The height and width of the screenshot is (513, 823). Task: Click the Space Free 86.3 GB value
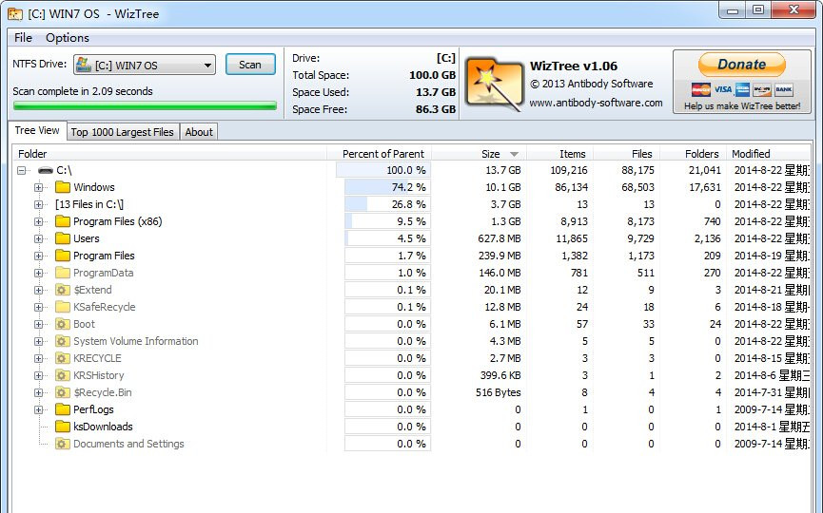pyautogui.click(x=436, y=109)
